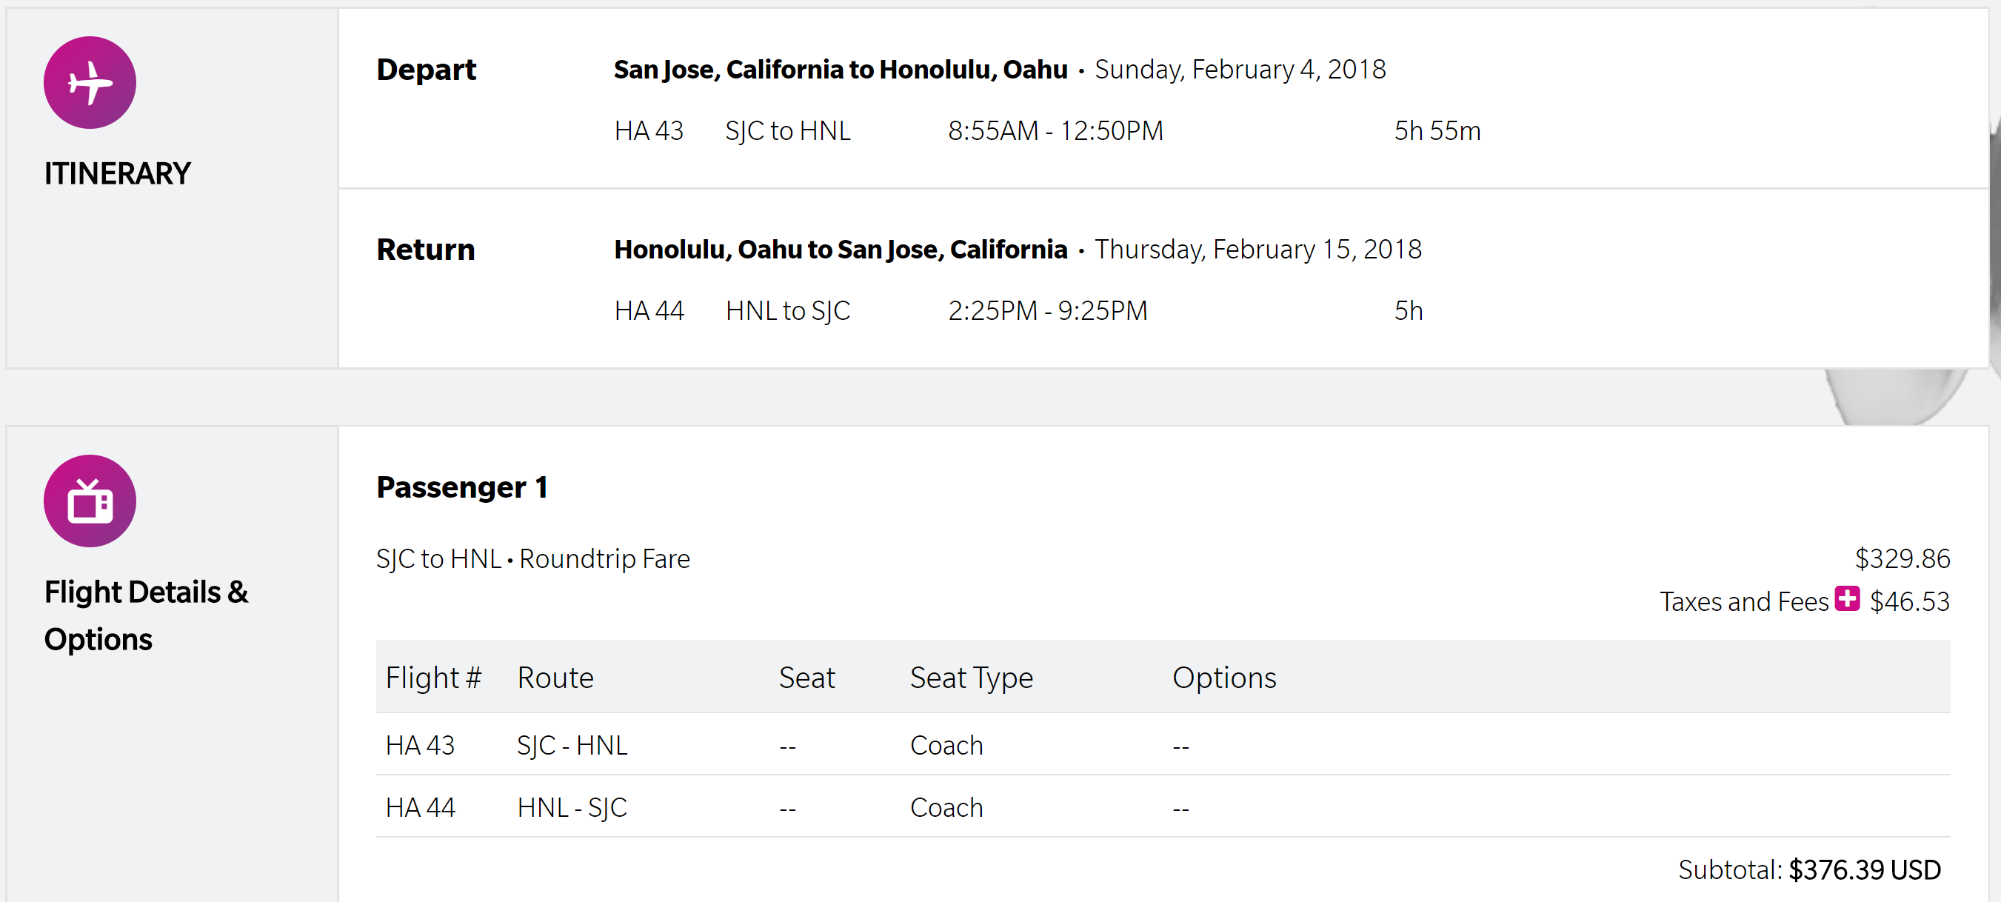Click the TV Flight Details icon
The width and height of the screenshot is (2001, 902).
[x=90, y=501]
